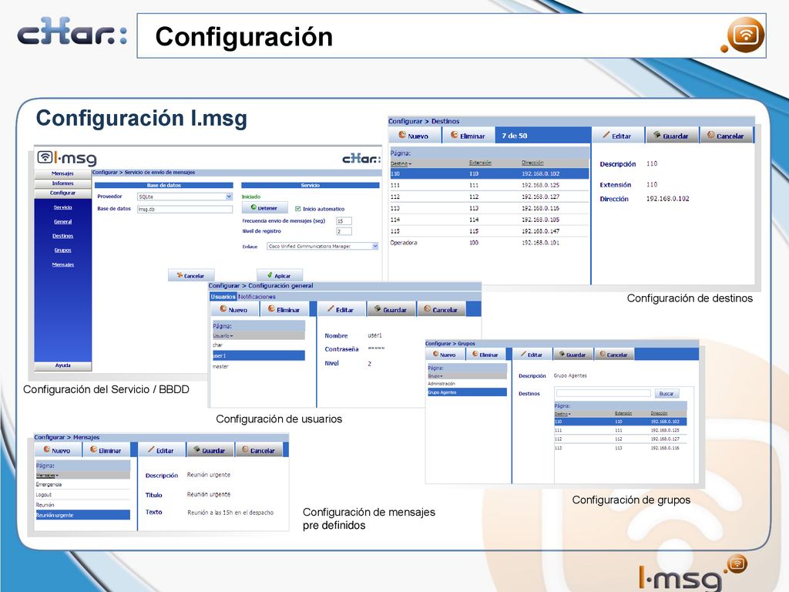Click Cancelar in the Destinos panel

tap(726, 136)
